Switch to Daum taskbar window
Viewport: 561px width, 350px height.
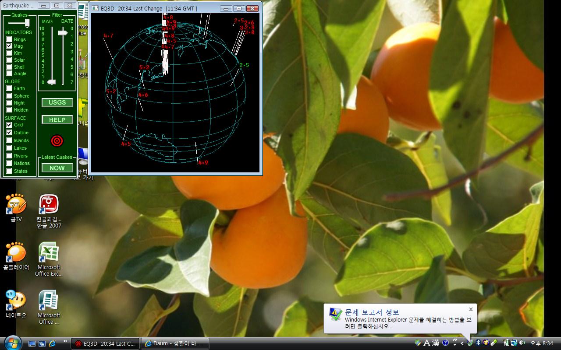click(x=175, y=343)
